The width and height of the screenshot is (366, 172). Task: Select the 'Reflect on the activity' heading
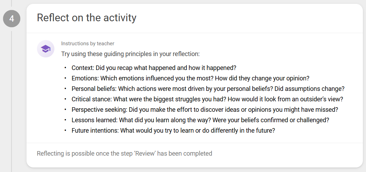86,18
